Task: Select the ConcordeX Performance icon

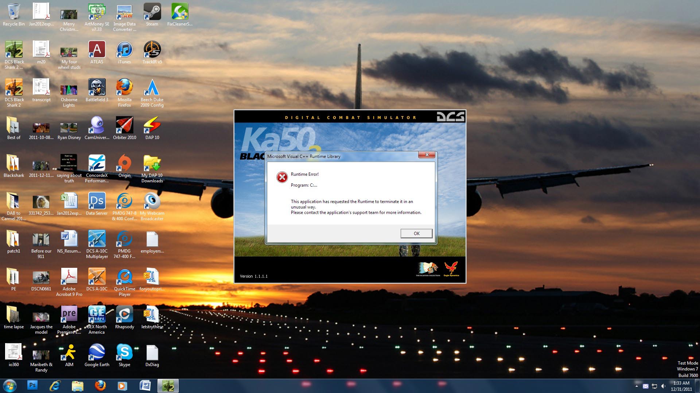Action: [x=97, y=168]
